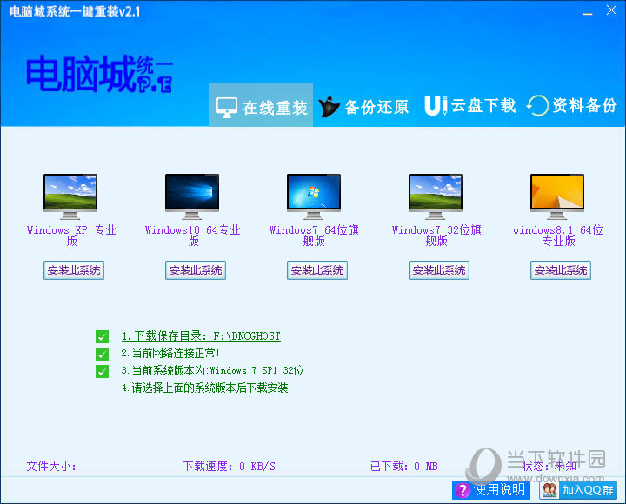This screenshot has height=504, width=626.
Task: Install the Windows10 64专业版 system
Action: 196,270
